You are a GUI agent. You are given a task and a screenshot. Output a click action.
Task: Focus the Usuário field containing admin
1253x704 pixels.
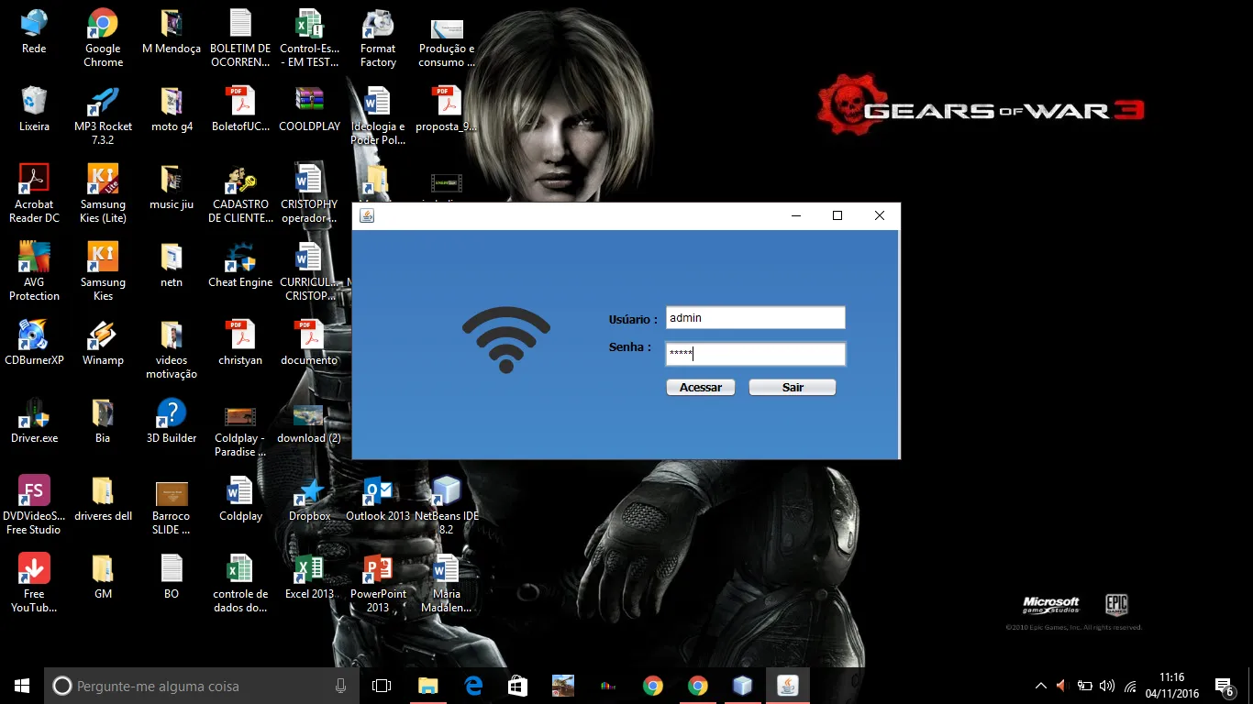point(754,318)
